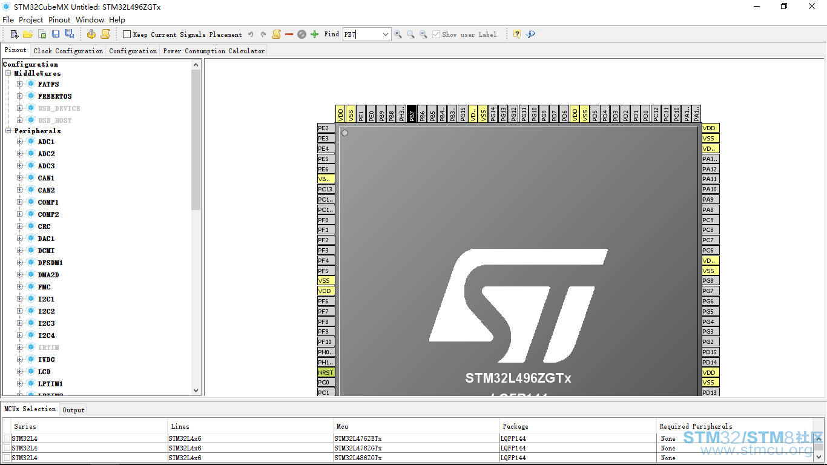The width and height of the screenshot is (827, 465).
Task: Click the grey circle toolbar icon
Action: 301,35
